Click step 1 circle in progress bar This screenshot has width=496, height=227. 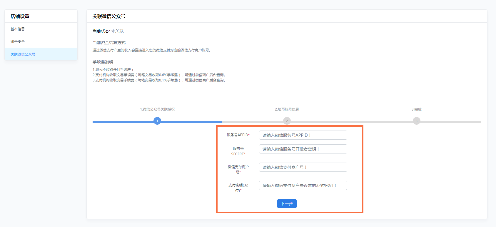click(x=157, y=121)
